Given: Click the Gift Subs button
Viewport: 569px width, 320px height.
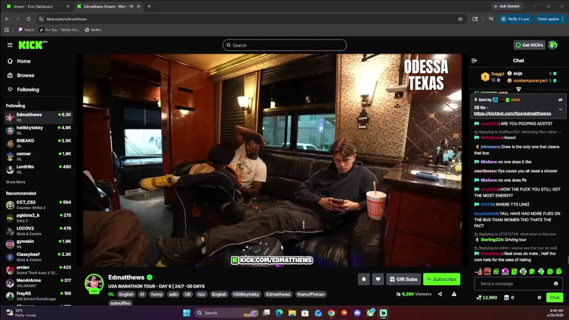Looking at the screenshot, I should click(403, 279).
